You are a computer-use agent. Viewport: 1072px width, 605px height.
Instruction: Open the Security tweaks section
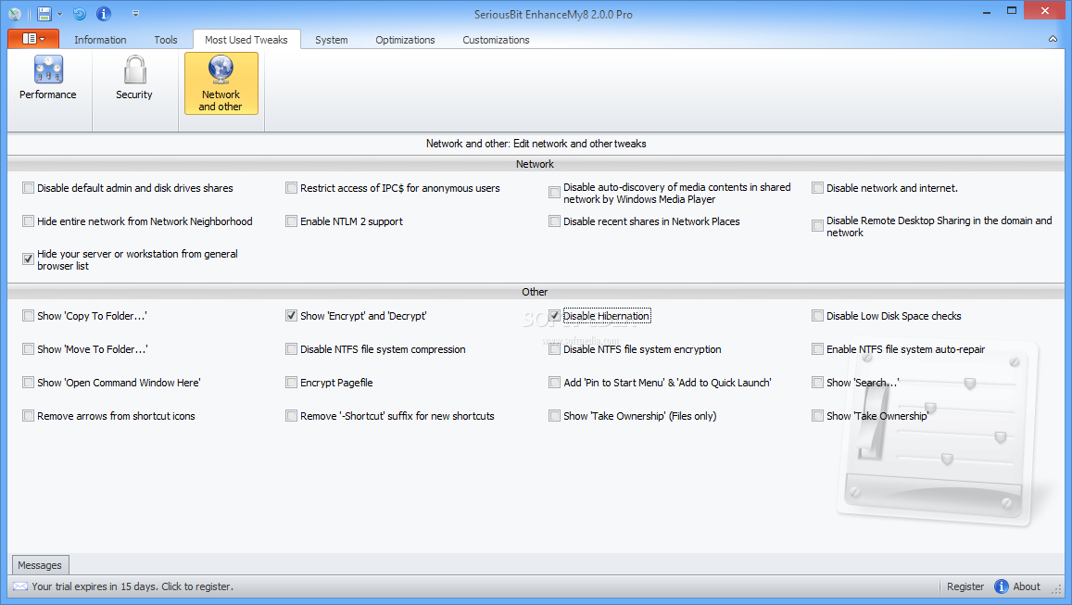point(134,80)
